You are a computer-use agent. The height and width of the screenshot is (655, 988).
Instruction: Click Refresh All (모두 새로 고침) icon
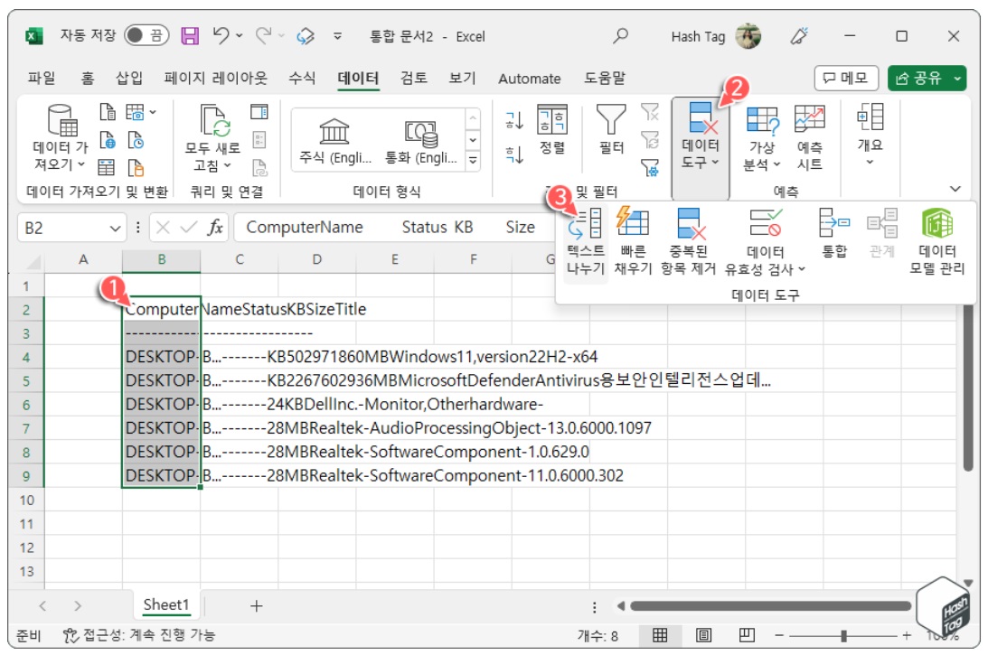point(215,120)
